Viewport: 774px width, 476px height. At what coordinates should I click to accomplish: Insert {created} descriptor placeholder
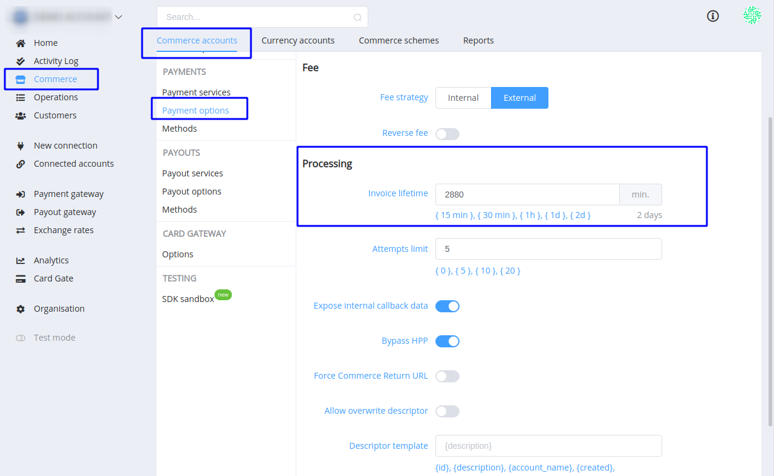point(595,468)
